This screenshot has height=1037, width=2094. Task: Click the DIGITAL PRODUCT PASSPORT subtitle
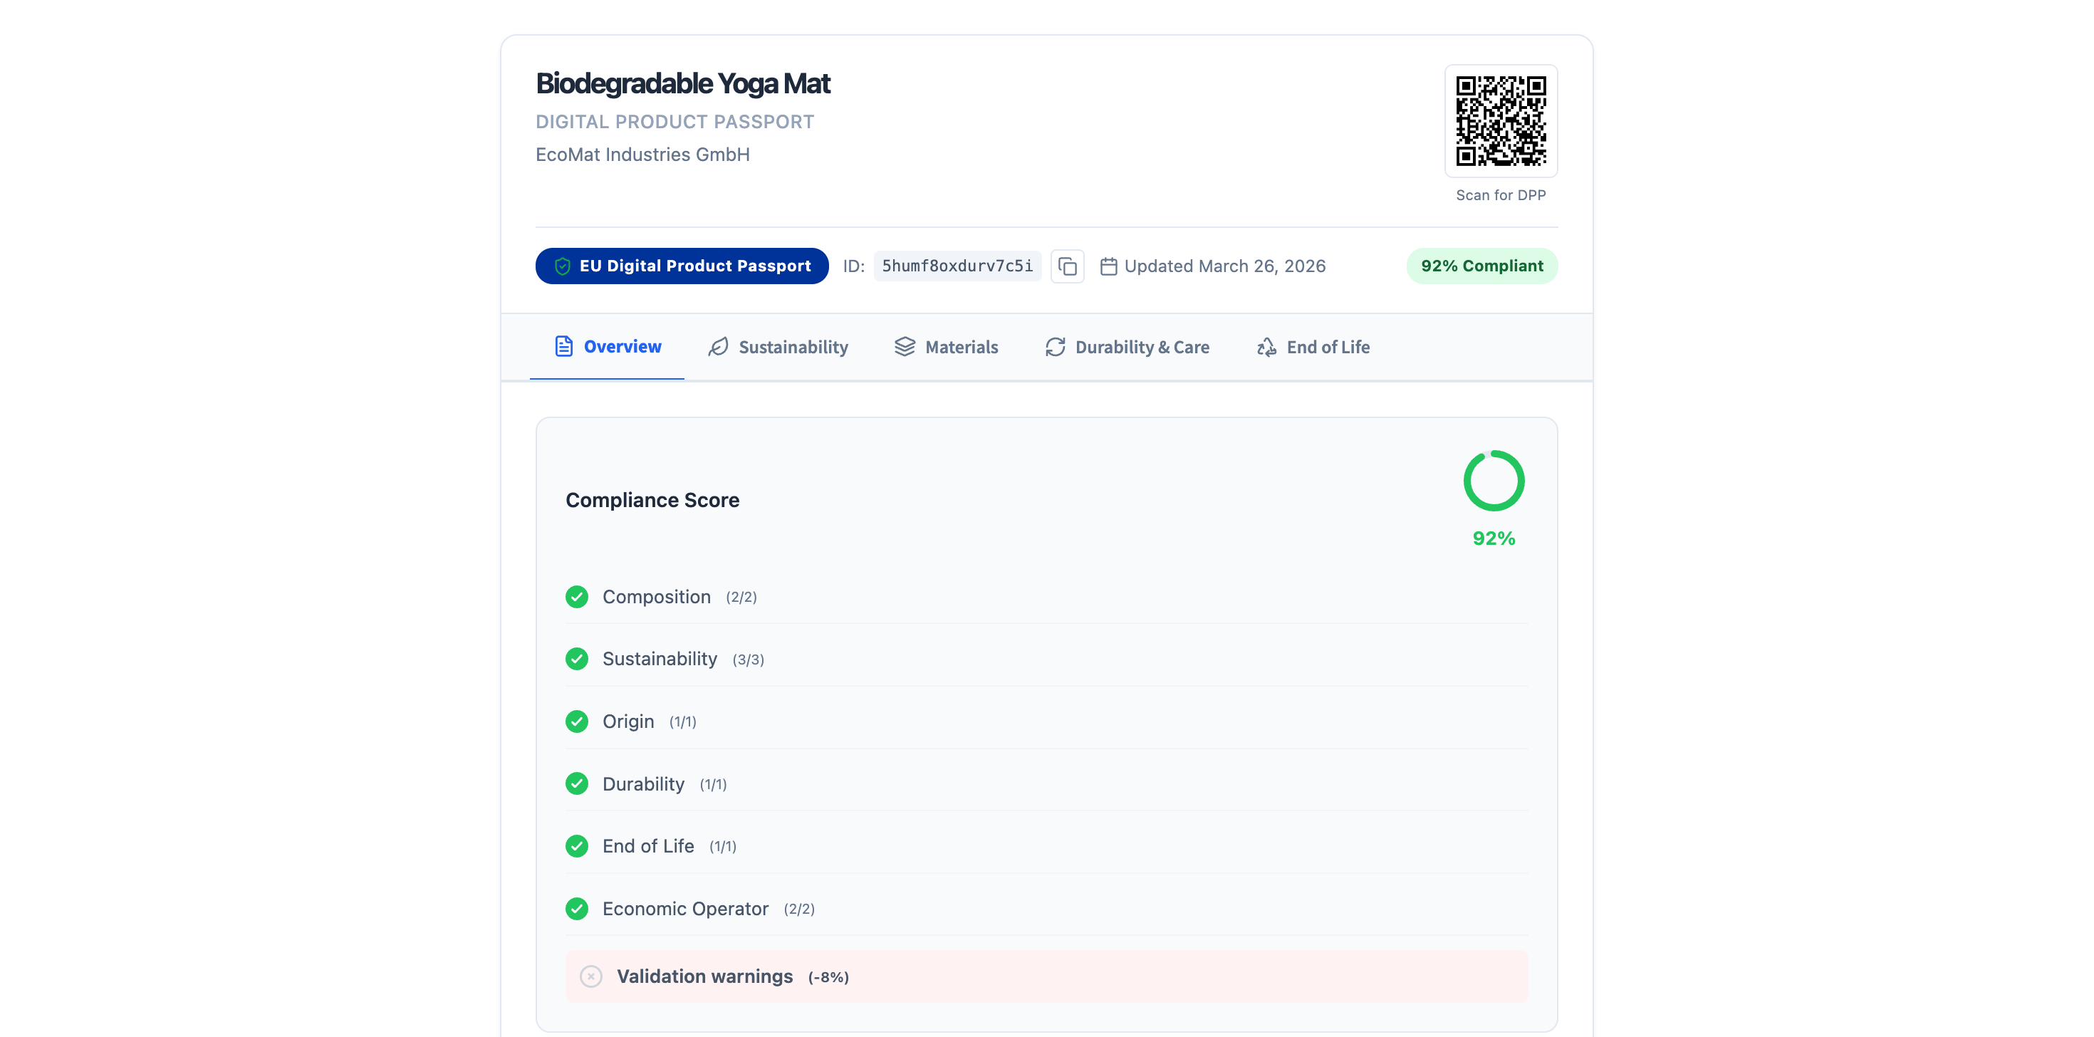pyautogui.click(x=674, y=122)
